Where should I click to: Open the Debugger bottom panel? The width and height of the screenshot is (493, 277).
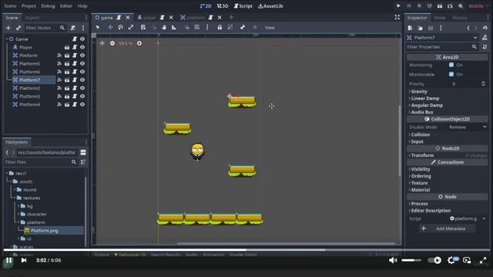click(x=130, y=255)
